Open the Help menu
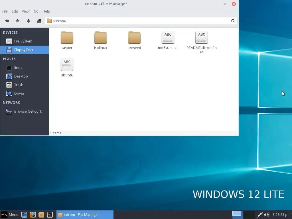 (x=46, y=11)
